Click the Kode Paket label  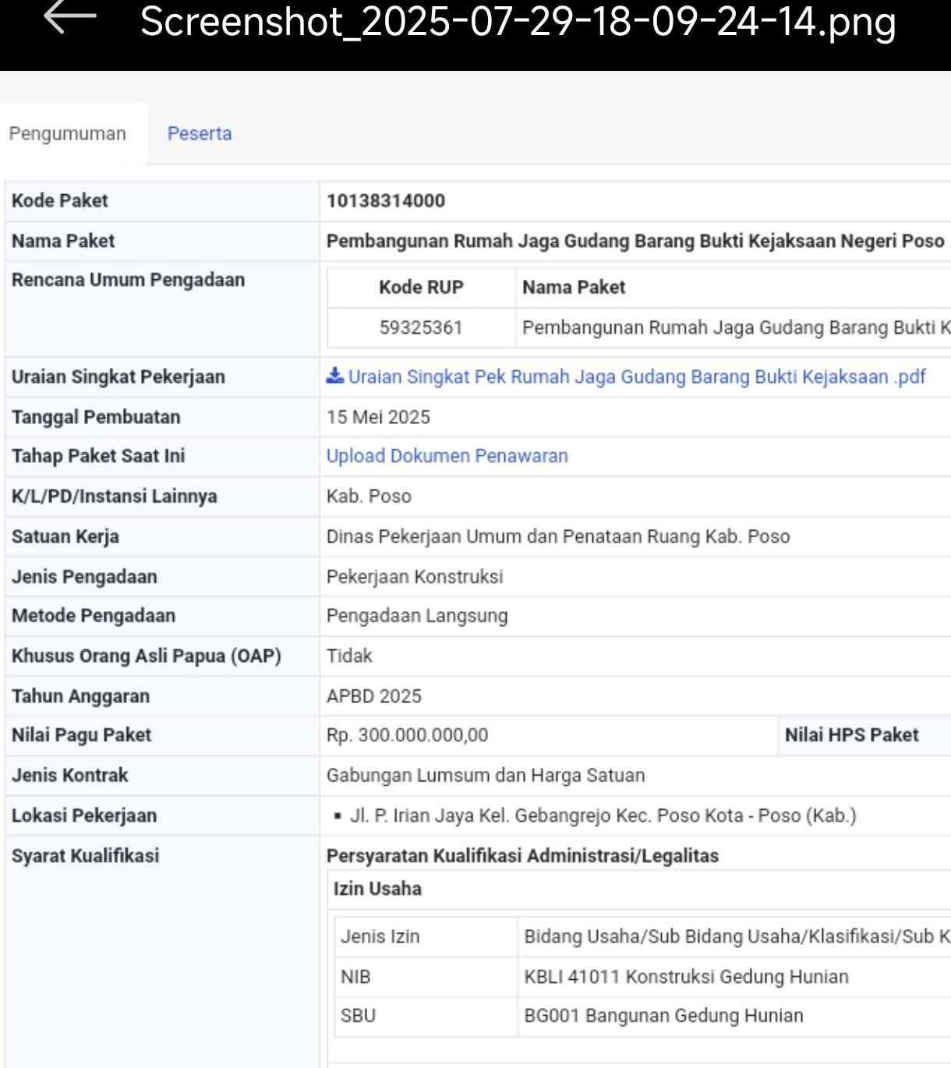(59, 201)
